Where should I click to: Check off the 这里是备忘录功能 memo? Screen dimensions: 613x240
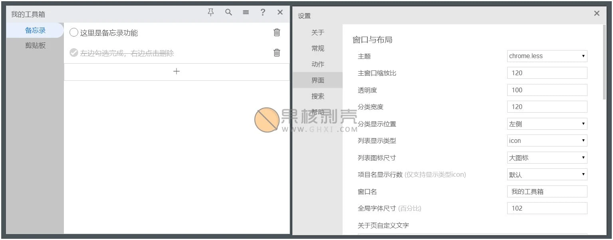point(73,32)
